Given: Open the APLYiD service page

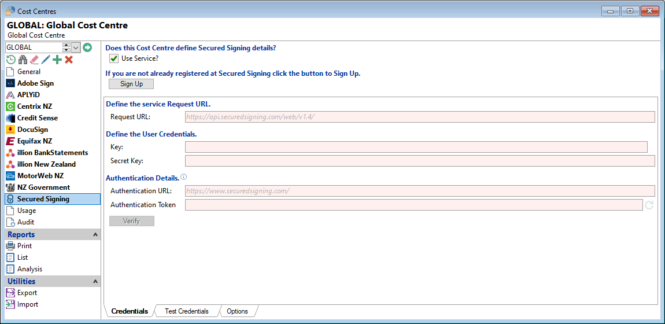Looking at the screenshot, I should pos(53,95).
